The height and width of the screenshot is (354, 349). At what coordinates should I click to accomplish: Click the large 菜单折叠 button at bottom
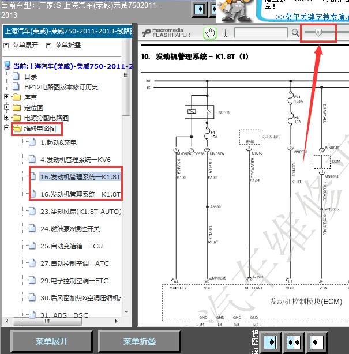click(x=140, y=341)
